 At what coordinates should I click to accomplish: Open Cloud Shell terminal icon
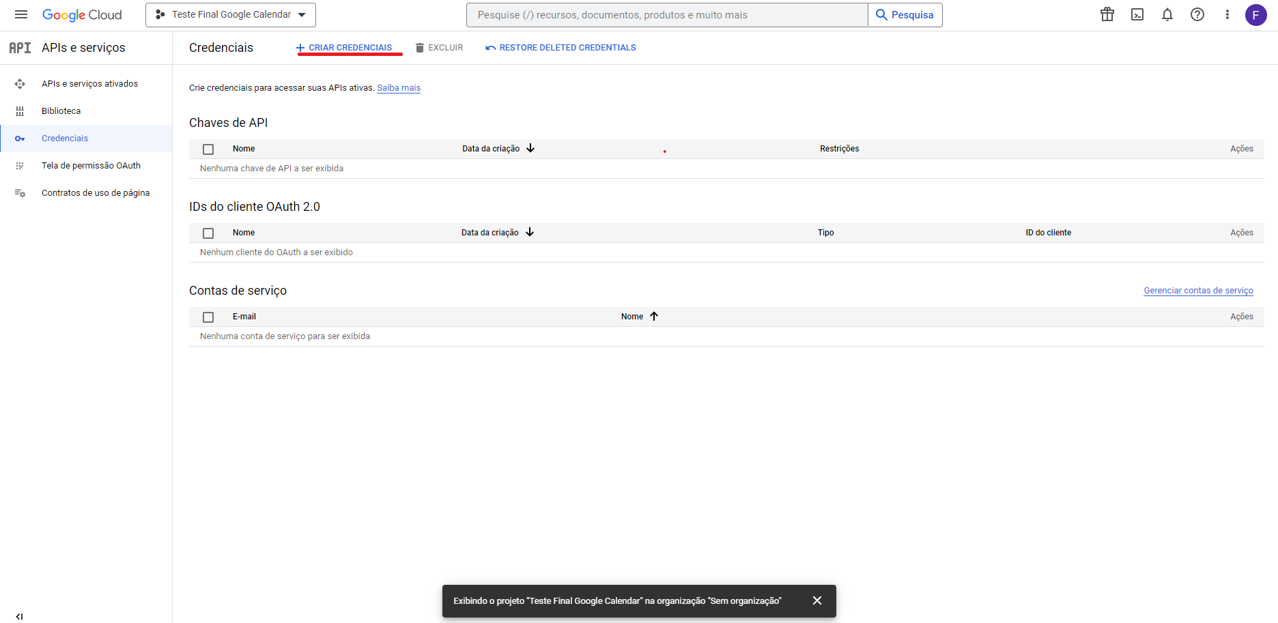(x=1137, y=14)
